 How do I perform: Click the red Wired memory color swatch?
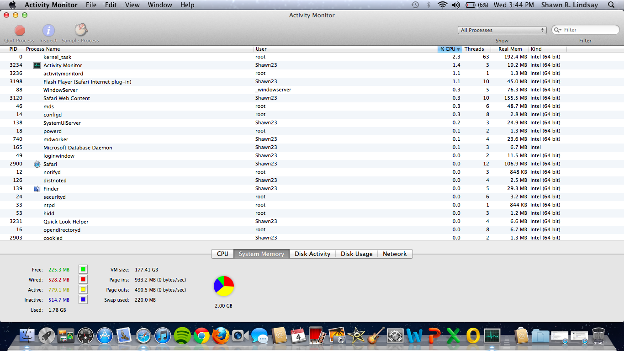(83, 280)
